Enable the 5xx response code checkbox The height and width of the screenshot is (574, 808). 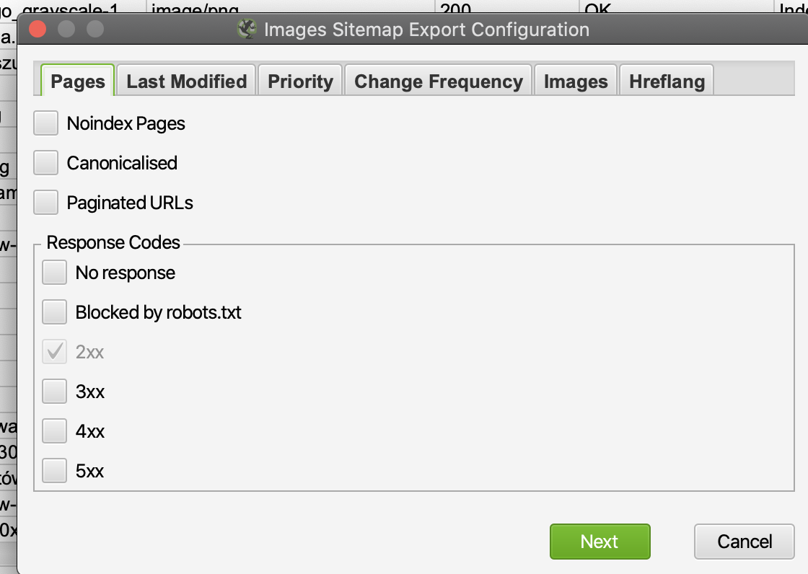pos(55,471)
